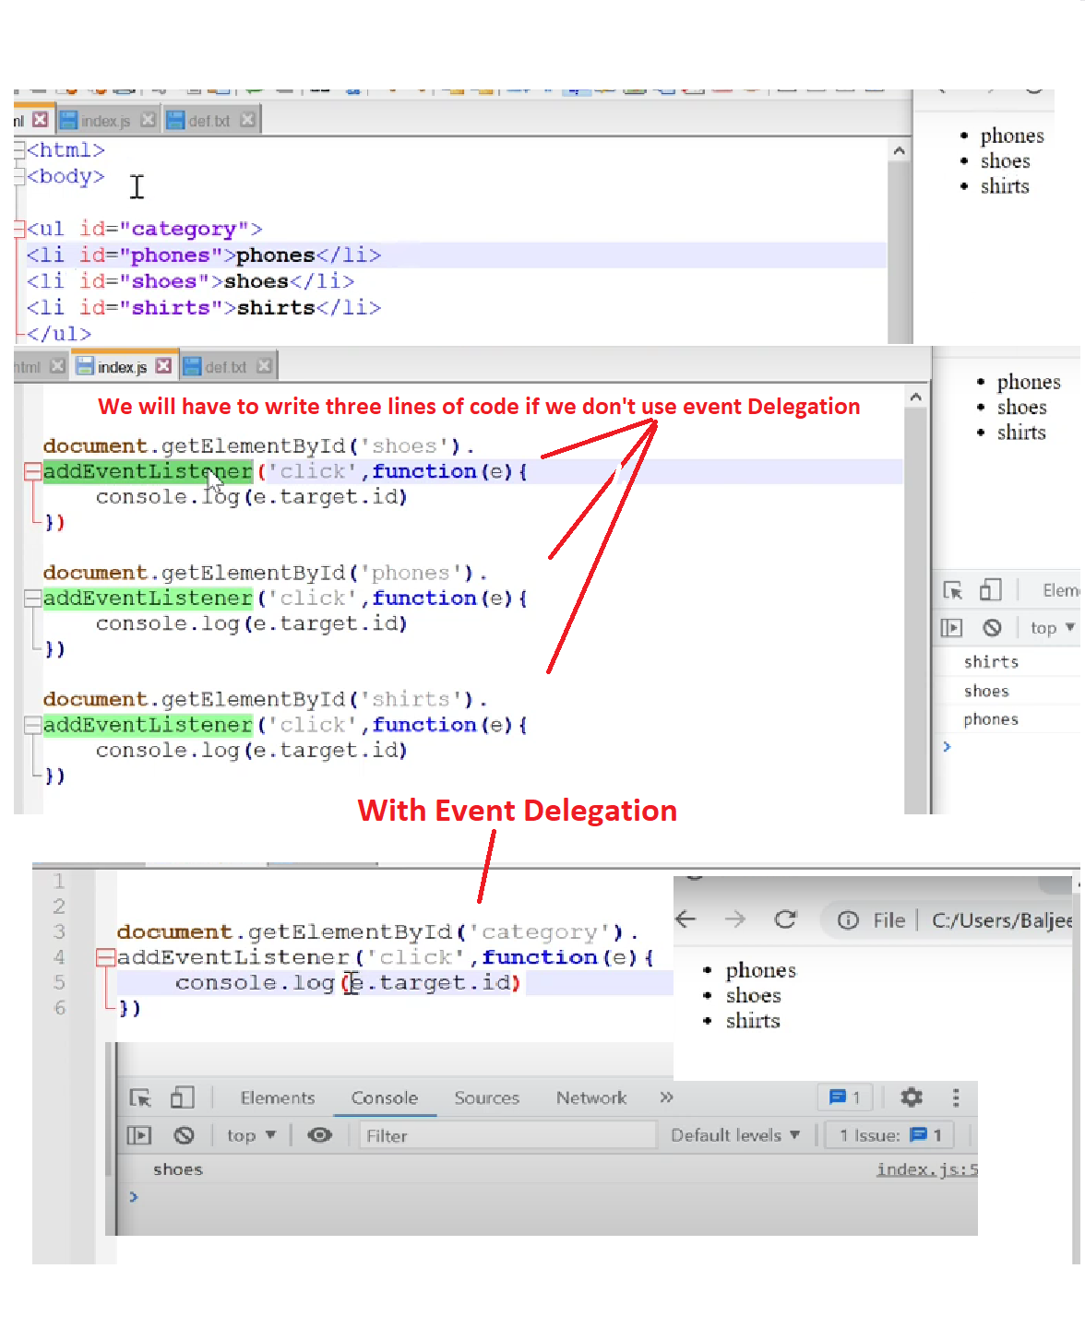Toggle device toolbar icon beside Elements tab
Viewport: 1085px width, 1328px height.
[182, 1097]
